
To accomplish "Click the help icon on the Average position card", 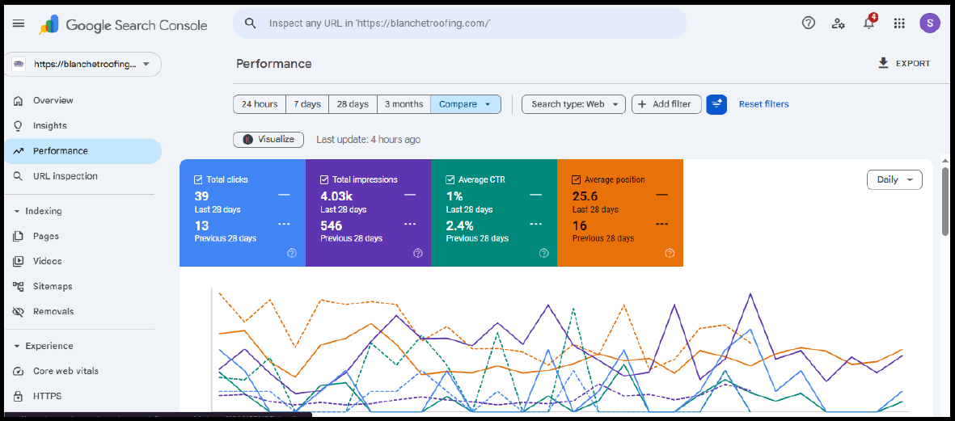I will 670,253.
